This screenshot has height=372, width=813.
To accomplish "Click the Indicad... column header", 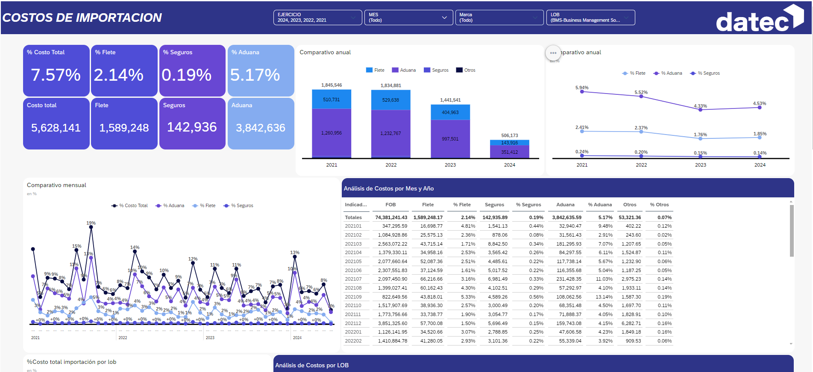I will point(356,205).
